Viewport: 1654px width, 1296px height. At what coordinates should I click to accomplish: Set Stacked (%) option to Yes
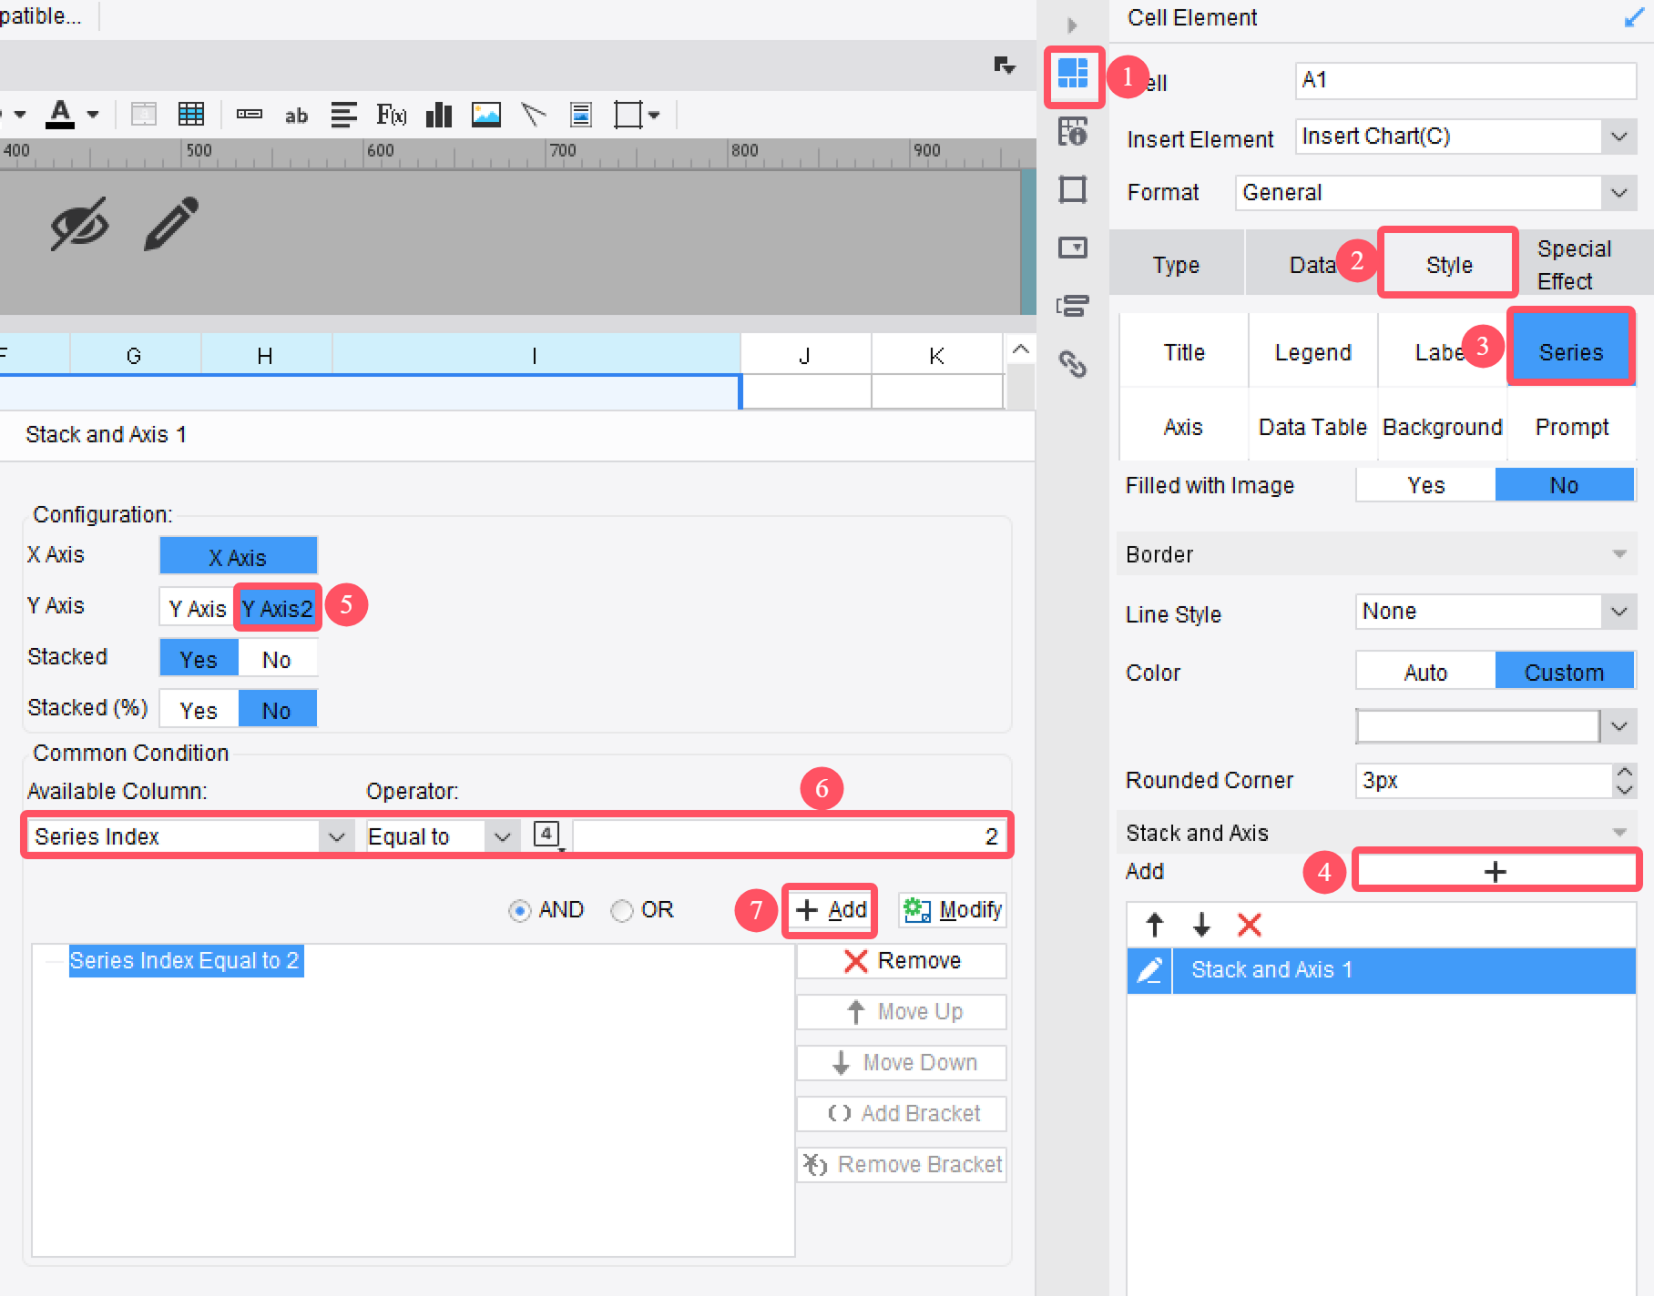click(199, 710)
